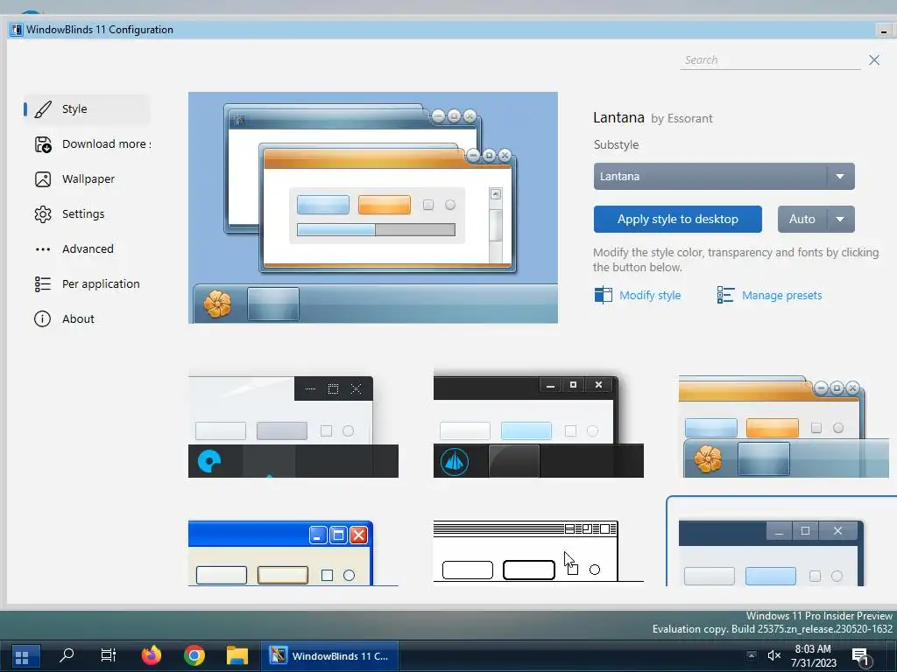Click the author text by Essorant
897x672 pixels.
pyautogui.click(x=682, y=118)
